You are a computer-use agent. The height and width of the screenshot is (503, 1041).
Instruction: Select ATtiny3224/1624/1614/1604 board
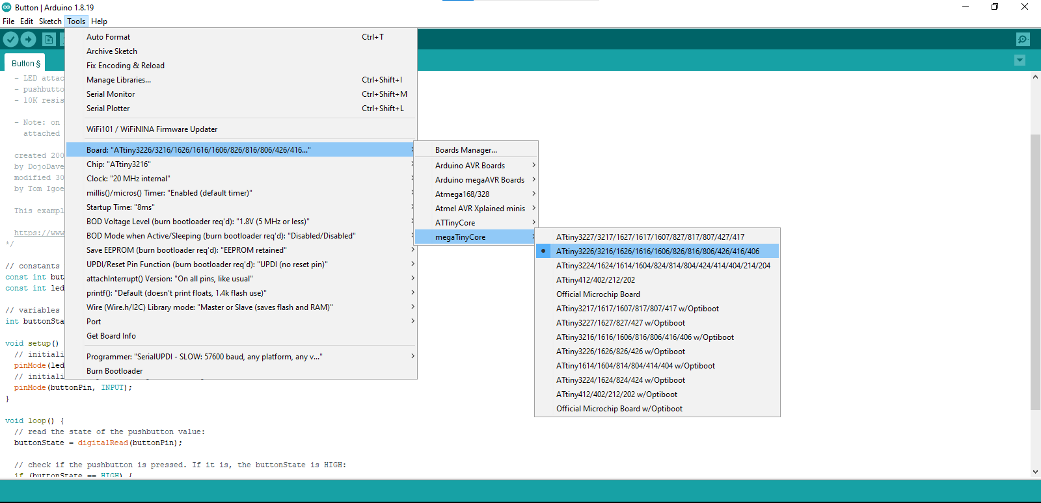(x=657, y=266)
